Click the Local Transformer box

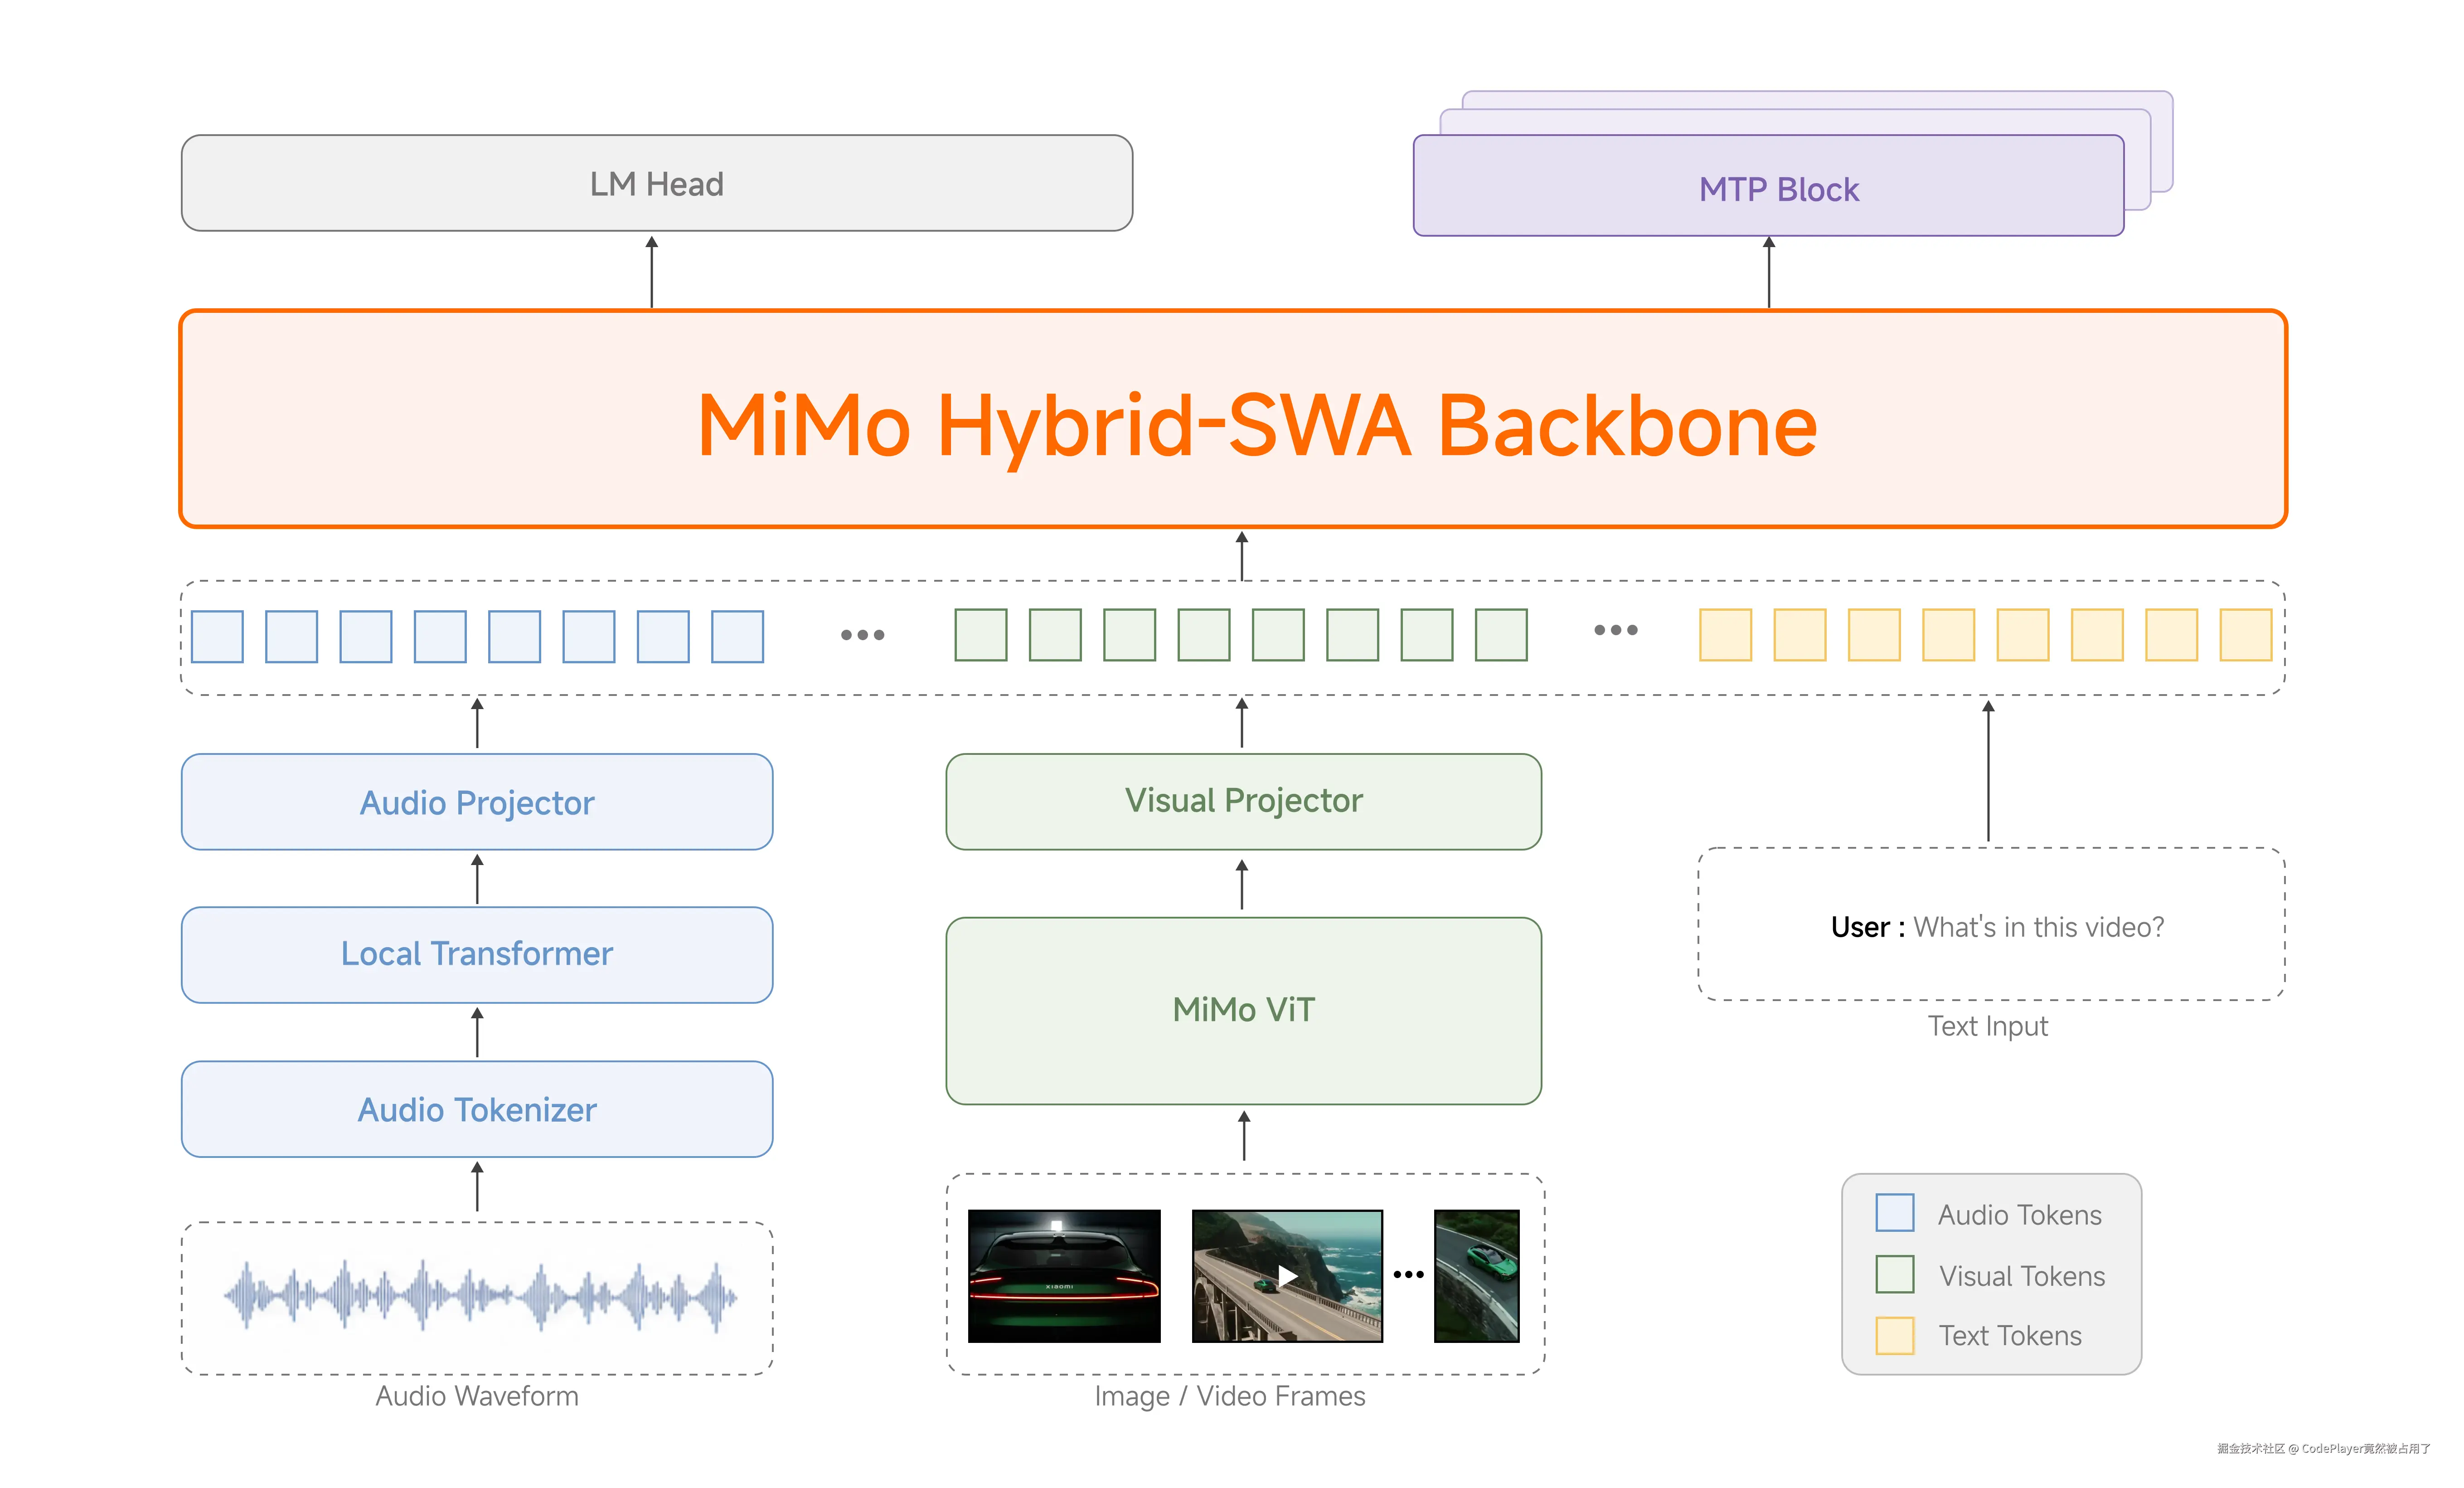[477, 955]
